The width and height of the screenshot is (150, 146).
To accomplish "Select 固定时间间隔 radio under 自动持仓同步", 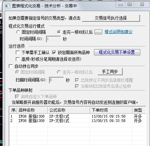I will tap(17, 72).
